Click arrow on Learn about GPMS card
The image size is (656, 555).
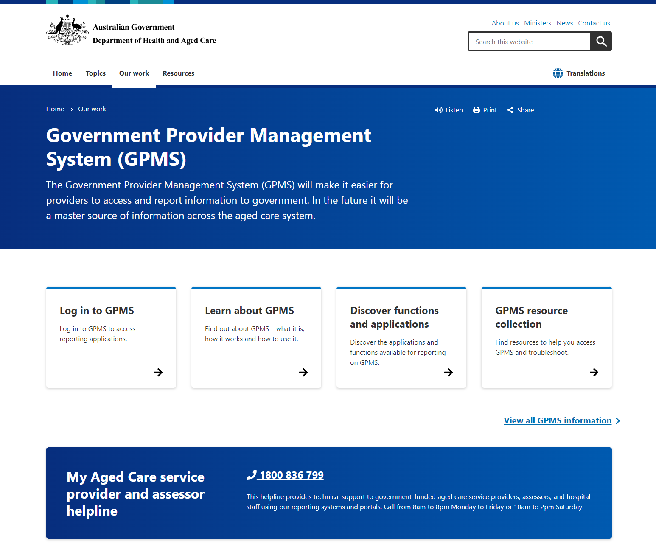303,372
